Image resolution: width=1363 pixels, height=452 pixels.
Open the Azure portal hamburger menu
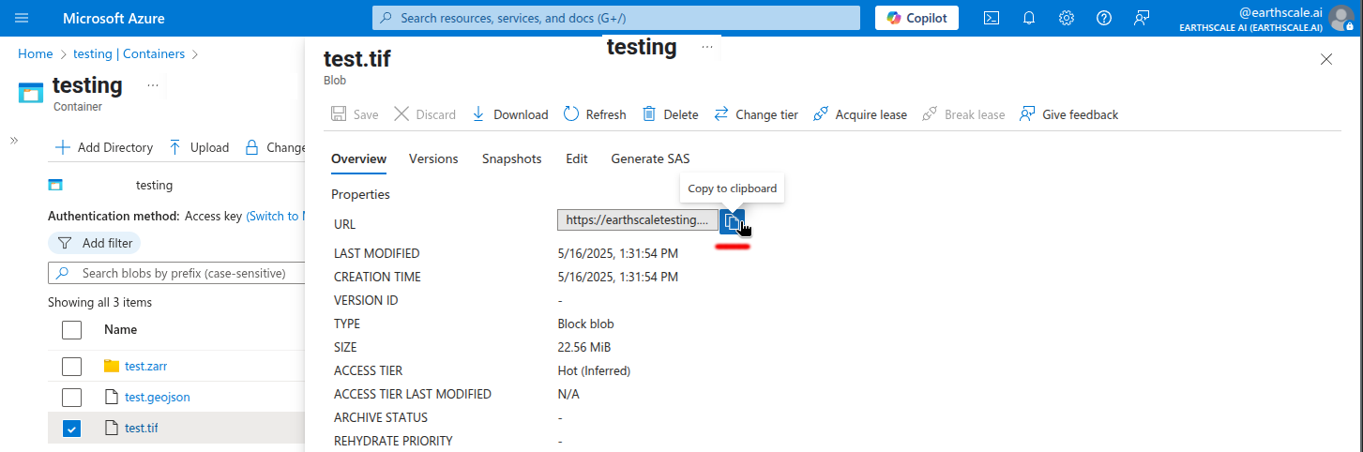pyautogui.click(x=23, y=18)
